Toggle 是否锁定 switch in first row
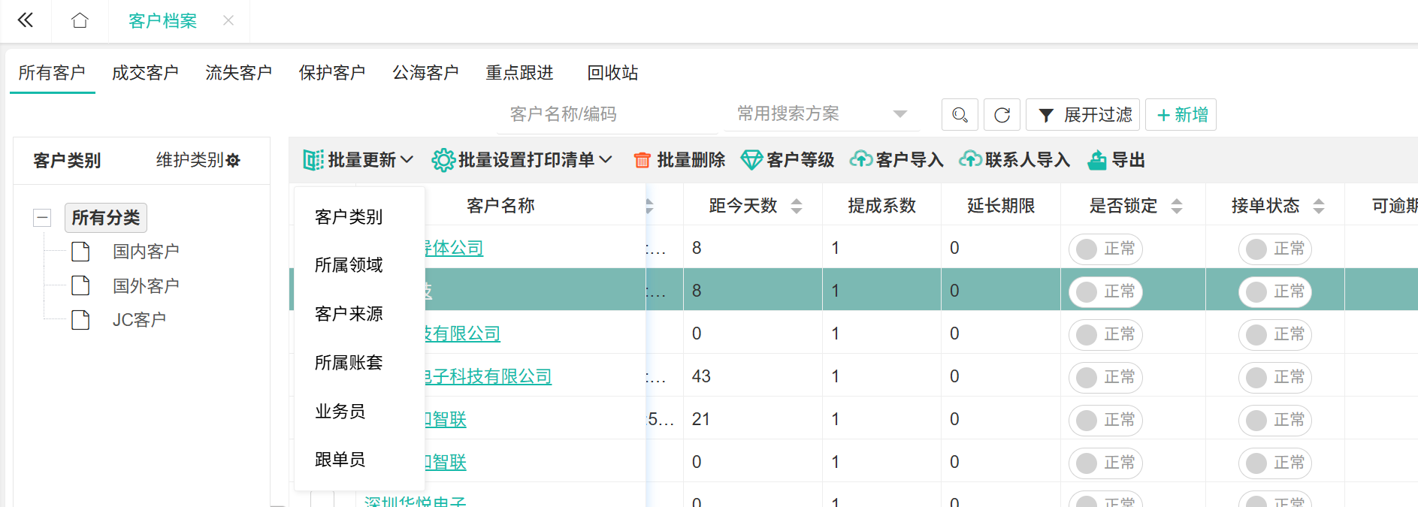The height and width of the screenshot is (507, 1418). [1105, 249]
